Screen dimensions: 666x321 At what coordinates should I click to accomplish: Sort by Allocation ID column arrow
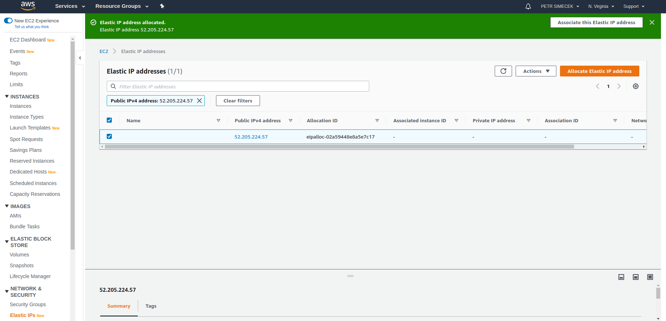[x=377, y=120]
